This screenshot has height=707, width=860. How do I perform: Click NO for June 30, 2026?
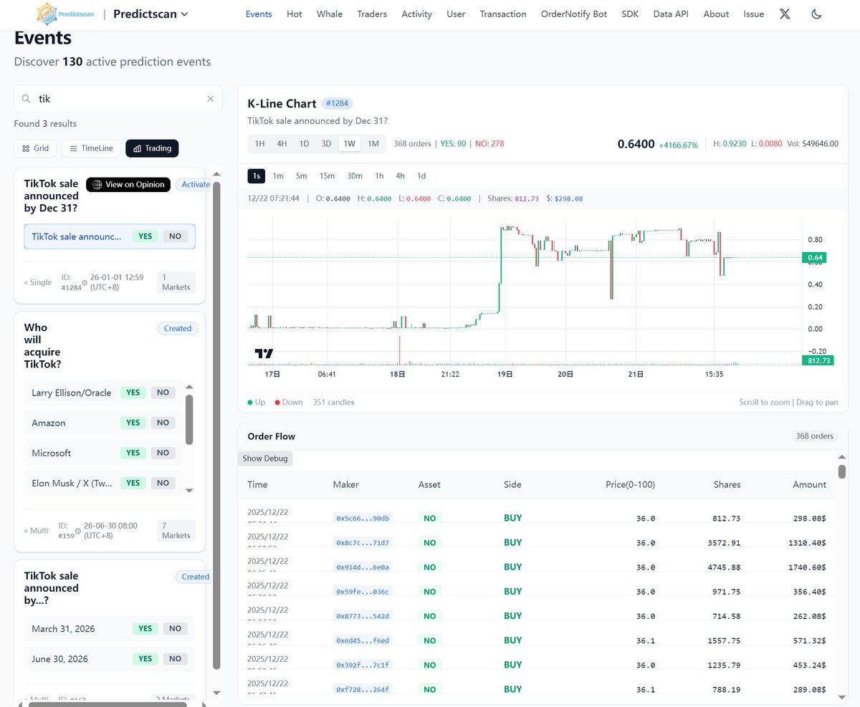(x=175, y=658)
